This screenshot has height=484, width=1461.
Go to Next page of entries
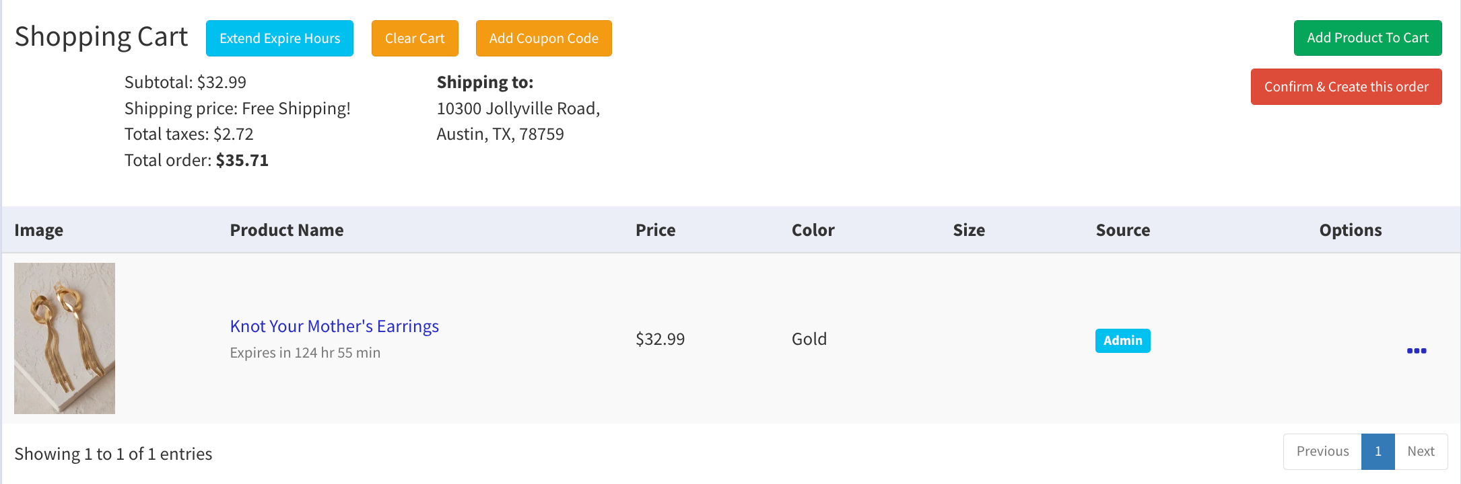(1421, 452)
